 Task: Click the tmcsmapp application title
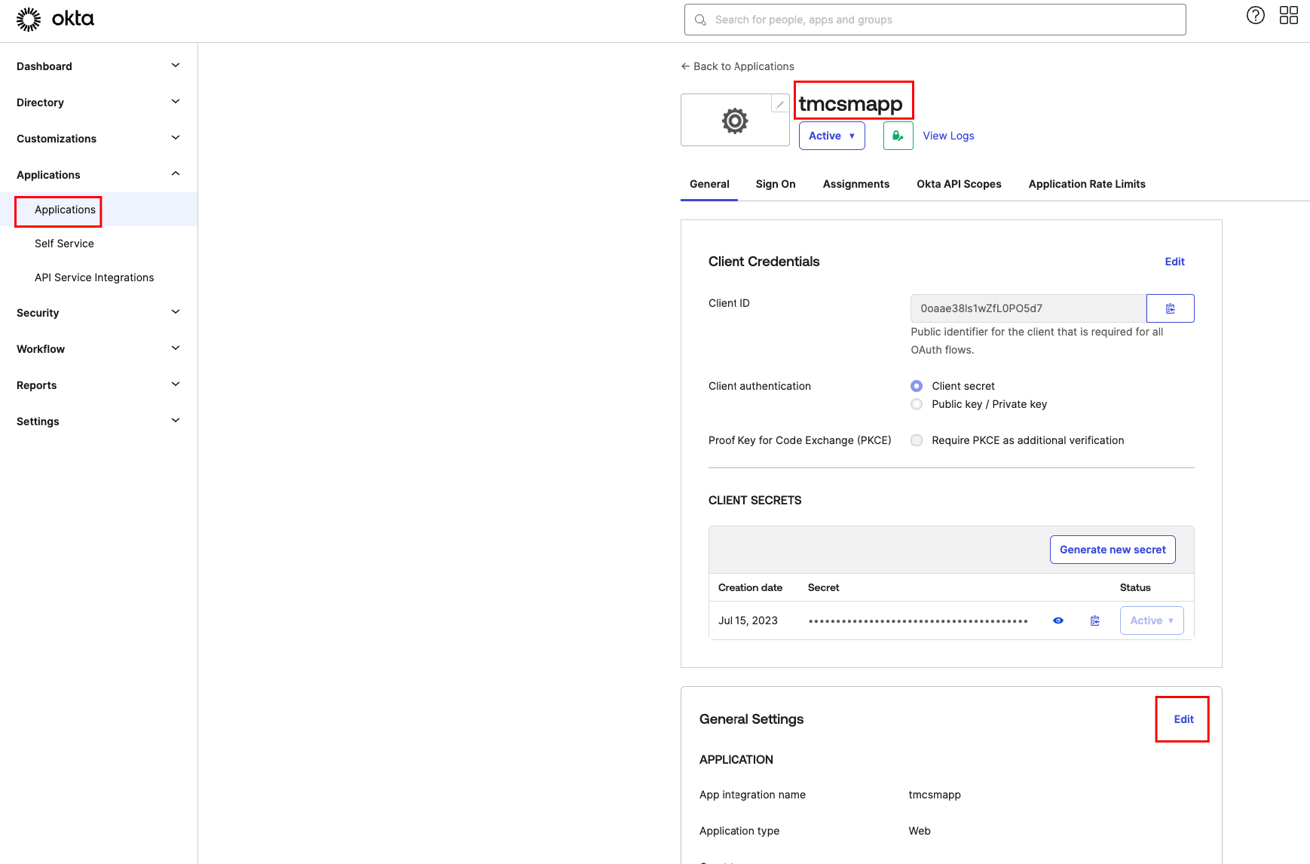[x=850, y=103]
